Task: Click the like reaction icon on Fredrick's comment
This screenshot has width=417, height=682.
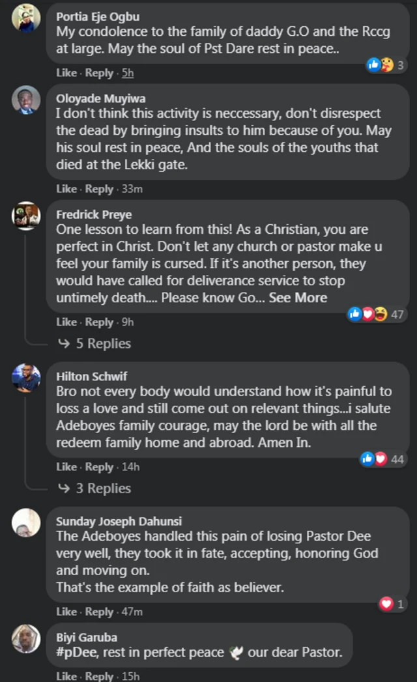Action: [x=354, y=314]
